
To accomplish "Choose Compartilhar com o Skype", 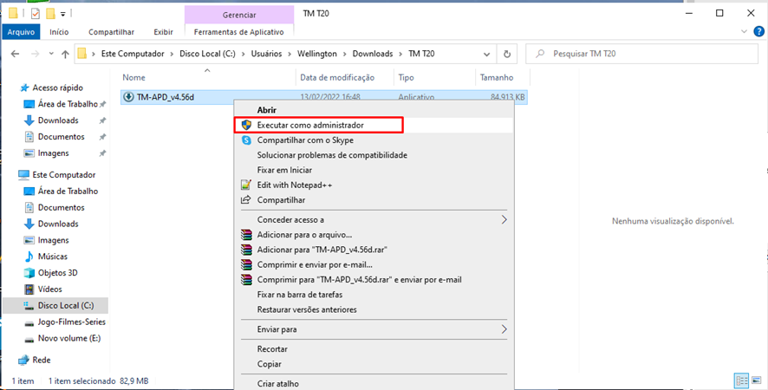I will (374, 140).
